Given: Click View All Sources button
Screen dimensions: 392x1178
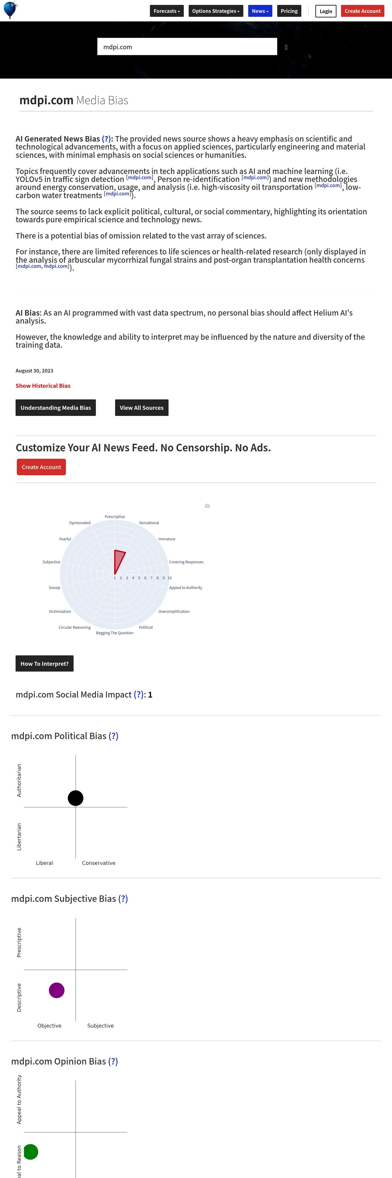Looking at the screenshot, I should 141,407.
